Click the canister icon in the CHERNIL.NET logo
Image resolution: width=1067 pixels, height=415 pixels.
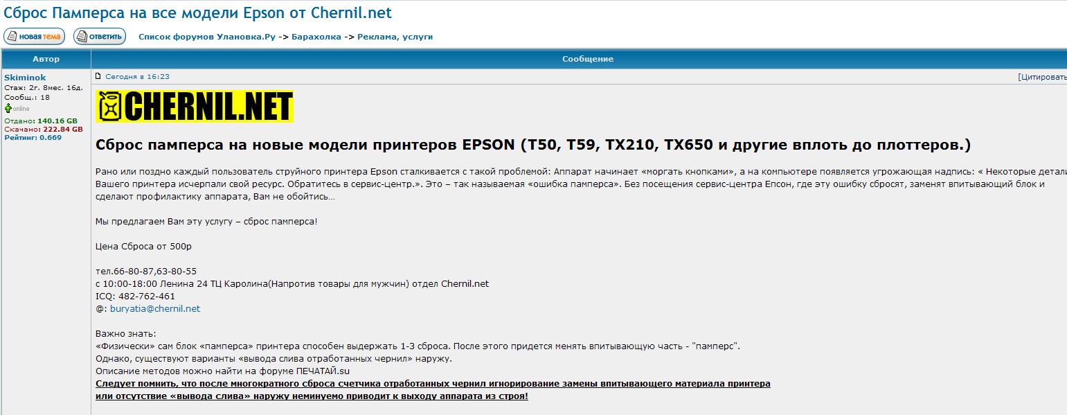coord(110,107)
